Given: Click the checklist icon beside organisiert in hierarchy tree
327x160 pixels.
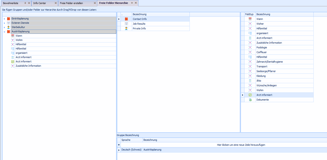Looking at the screenshot, I should point(13,53).
